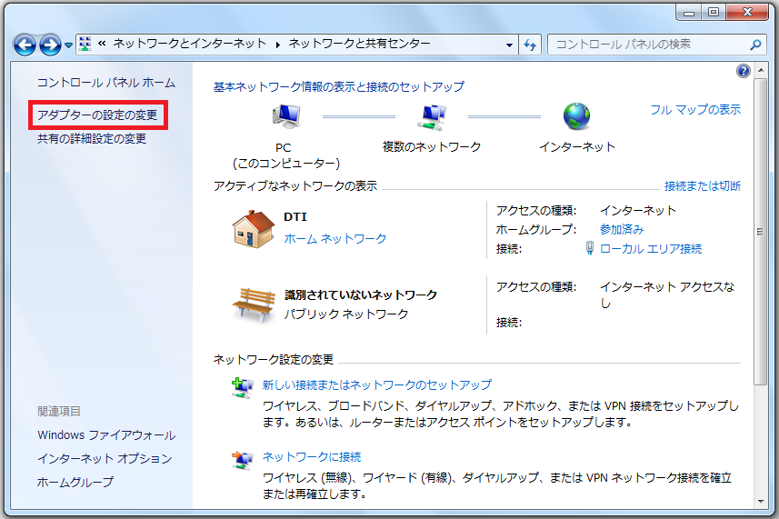Click 識別されていないネットワーク text
The image size is (779, 519).
(x=361, y=295)
